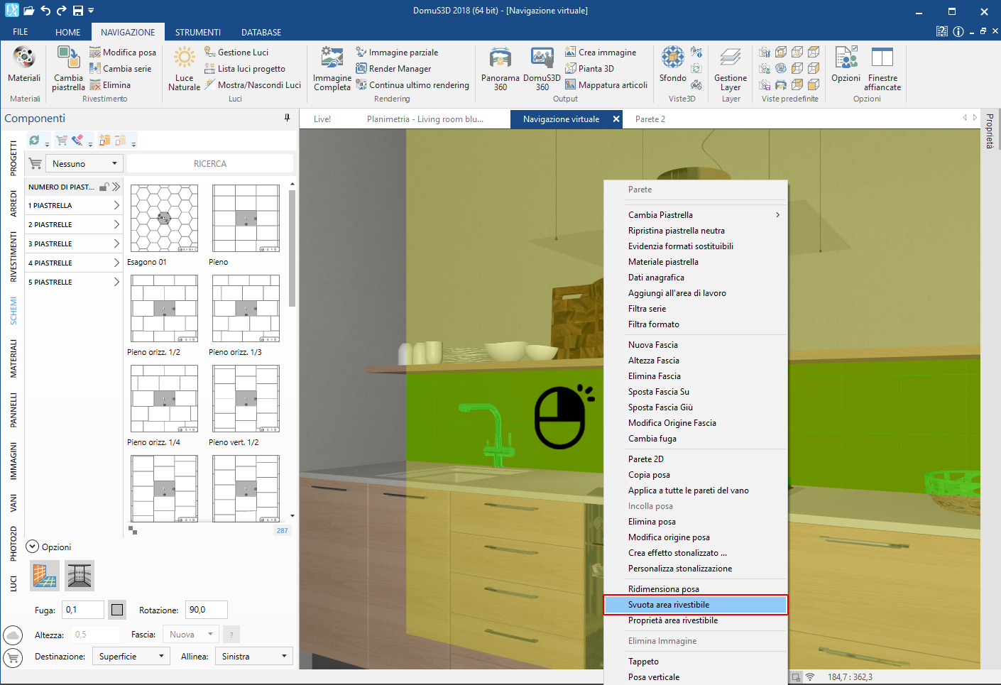Open the Parete 2 document tab

[650, 119]
